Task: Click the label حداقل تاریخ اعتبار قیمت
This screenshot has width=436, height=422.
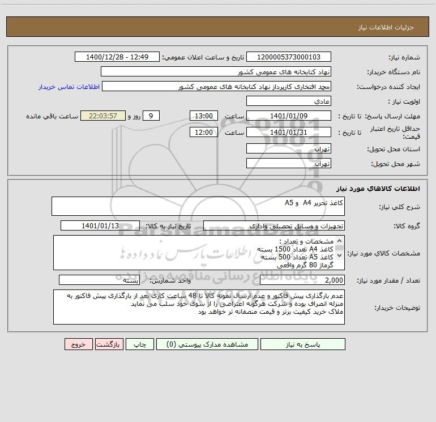Action: pyautogui.click(x=395, y=133)
